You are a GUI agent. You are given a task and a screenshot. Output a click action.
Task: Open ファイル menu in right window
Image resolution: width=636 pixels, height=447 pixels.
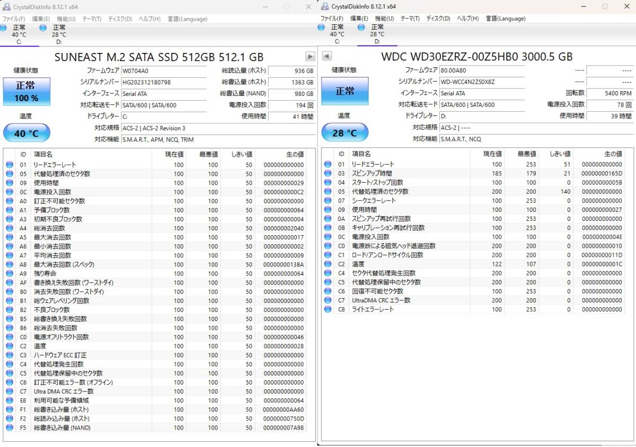[332, 19]
